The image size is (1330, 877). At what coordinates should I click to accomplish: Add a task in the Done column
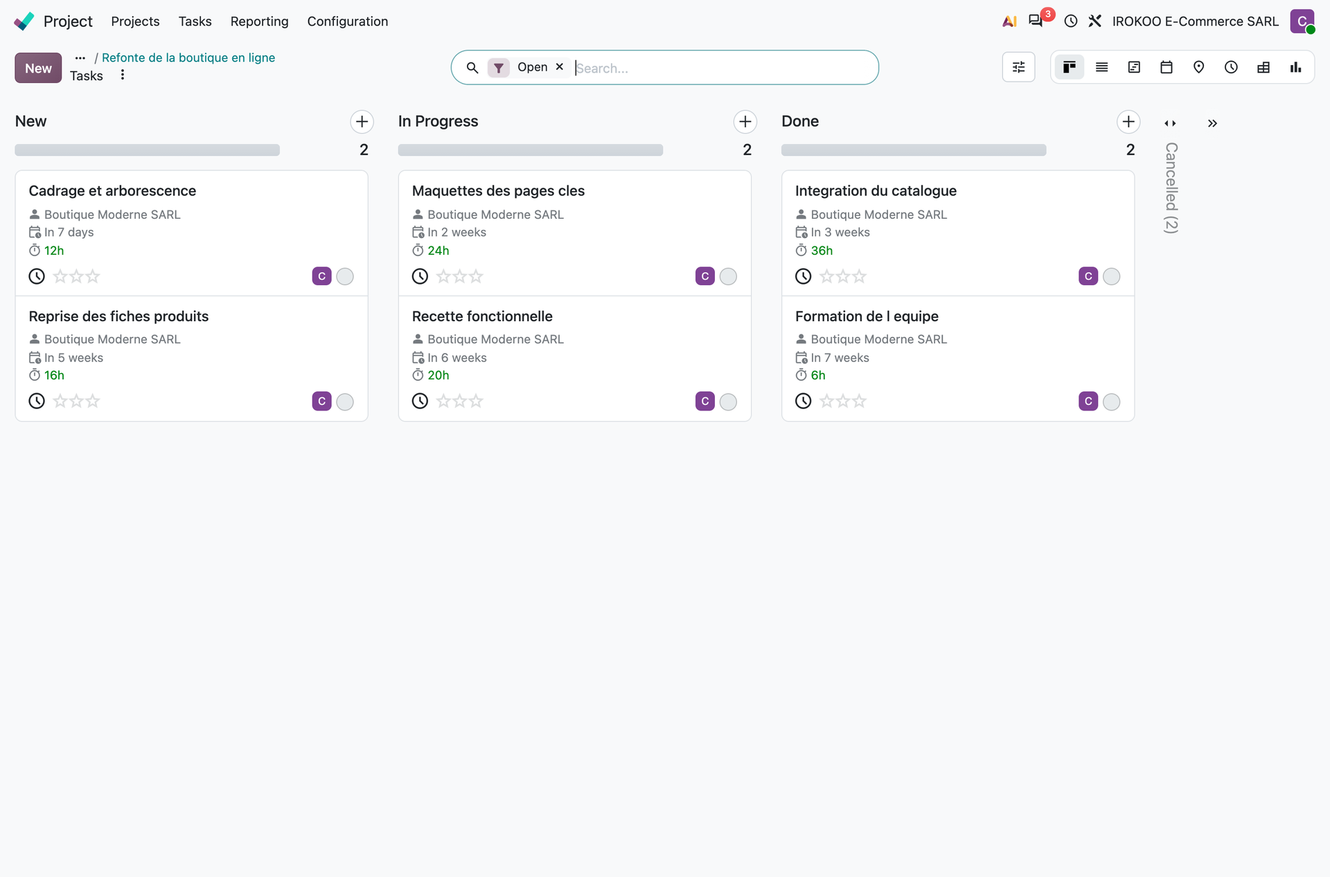coord(1128,122)
